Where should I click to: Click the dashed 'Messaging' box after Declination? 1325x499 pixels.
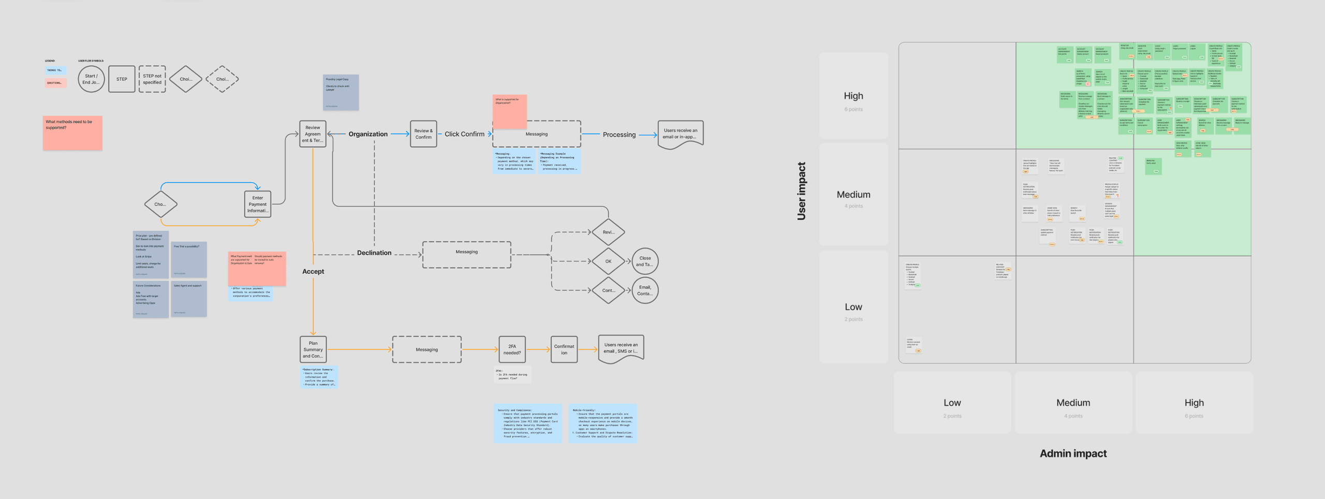tap(466, 252)
